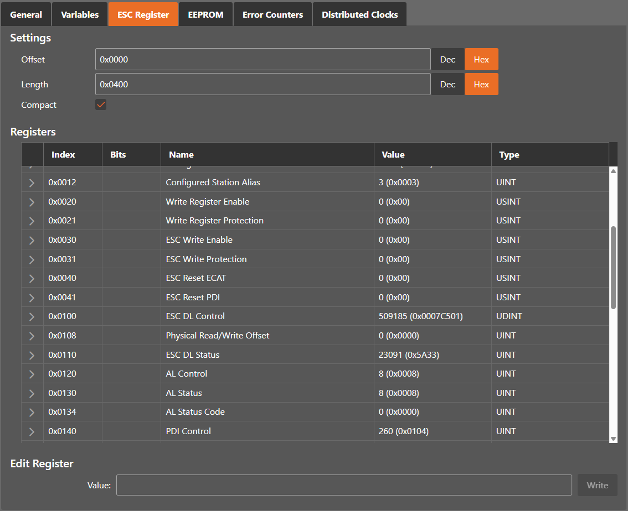
Task: Select the 'ESC Reset ECAT' name cell
Action: 267,278
